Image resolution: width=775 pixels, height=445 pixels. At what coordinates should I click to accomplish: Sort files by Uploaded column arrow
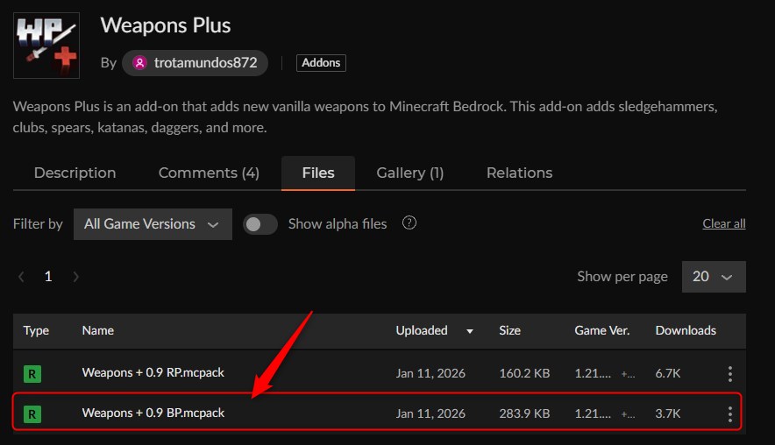click(470, 331)
